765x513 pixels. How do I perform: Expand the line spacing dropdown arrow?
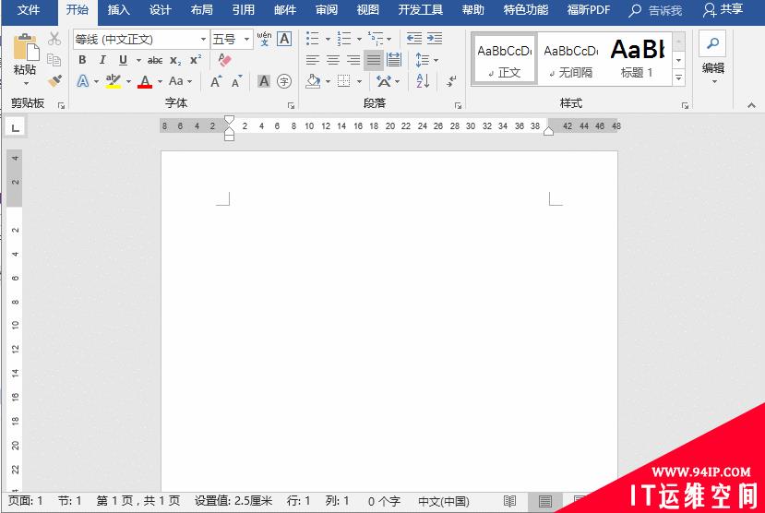point(436,60)
